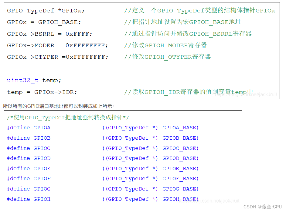Click '#define GPIOH' macro name
This screenshot has height=212, width=286.
[29, 199]
